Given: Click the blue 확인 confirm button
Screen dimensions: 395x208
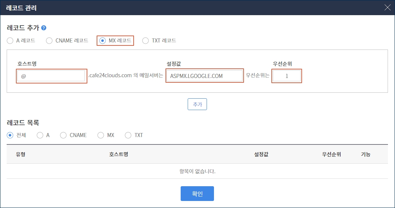Looking at the screenshot, I should [197, 194].
